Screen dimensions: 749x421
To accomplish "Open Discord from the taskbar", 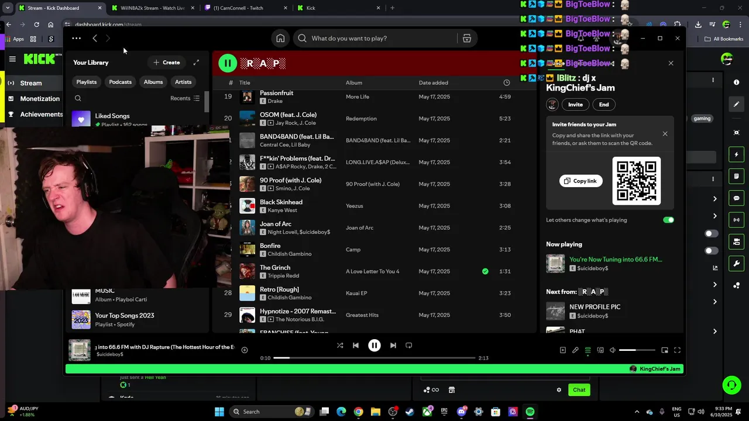I will click(x=462, y=412).
